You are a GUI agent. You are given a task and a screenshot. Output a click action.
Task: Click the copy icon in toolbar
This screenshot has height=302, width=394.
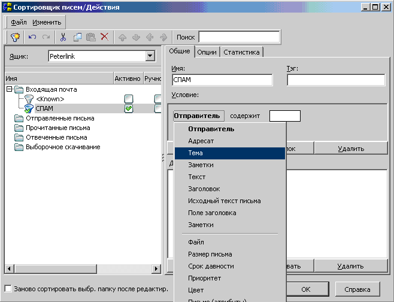coord(77,37)
